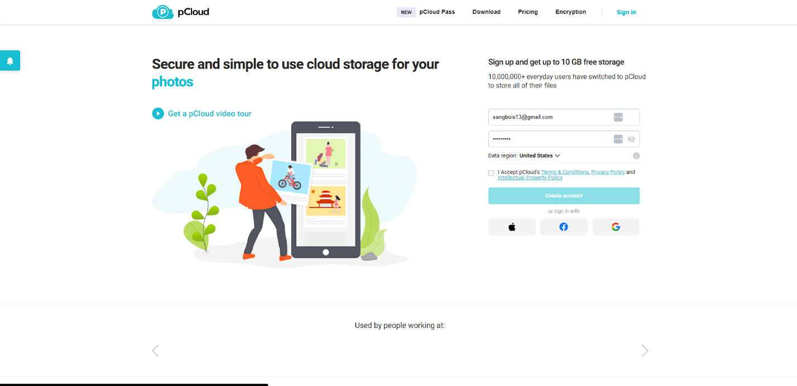Screen dimensions: 797x386
Task: Open the Privacy Policy link
Action: click(608, 172)
